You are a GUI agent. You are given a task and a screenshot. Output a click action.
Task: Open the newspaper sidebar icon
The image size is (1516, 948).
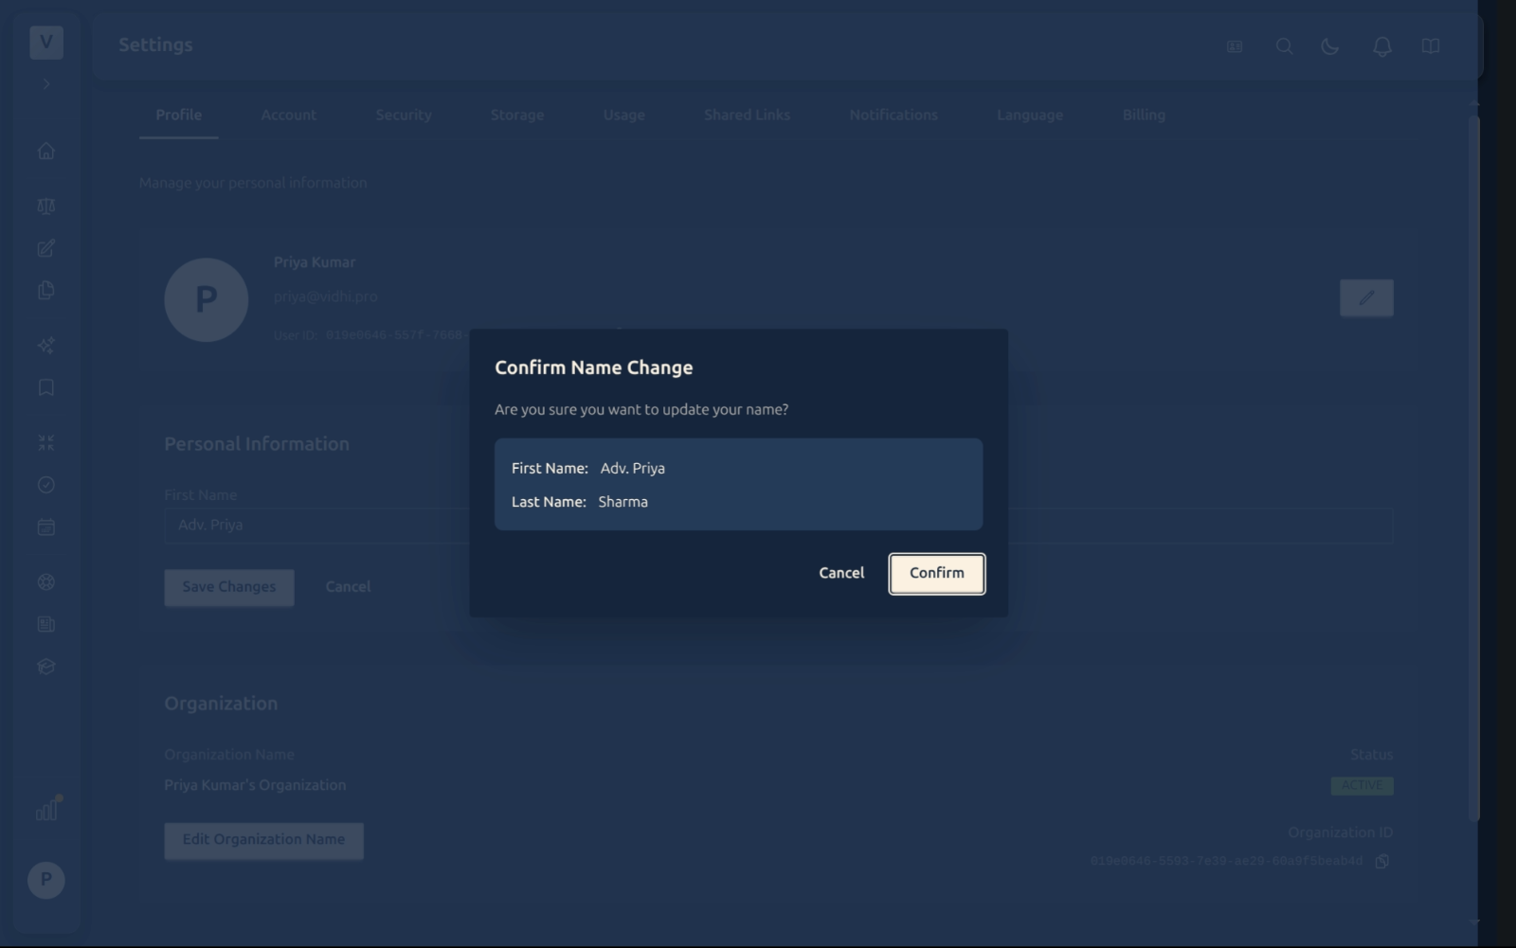tap(46, 624)
